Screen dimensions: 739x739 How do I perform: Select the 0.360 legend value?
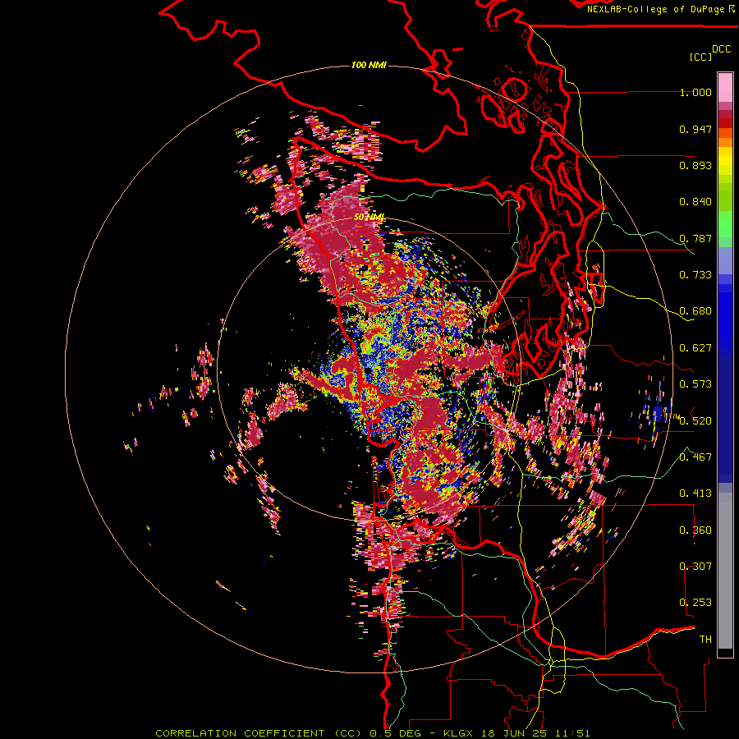695,530
